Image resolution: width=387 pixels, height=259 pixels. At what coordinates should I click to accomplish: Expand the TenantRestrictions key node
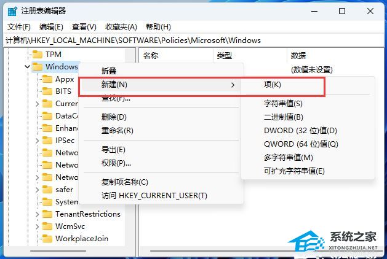38,214
